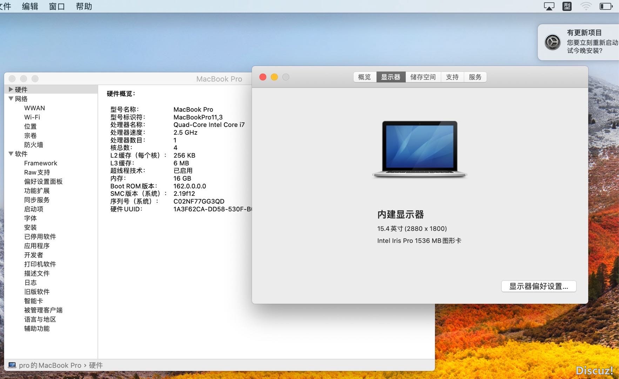Click the AirPlay icon in menu bar
This screenshot has height=379, width=619.
click(549, 6)
